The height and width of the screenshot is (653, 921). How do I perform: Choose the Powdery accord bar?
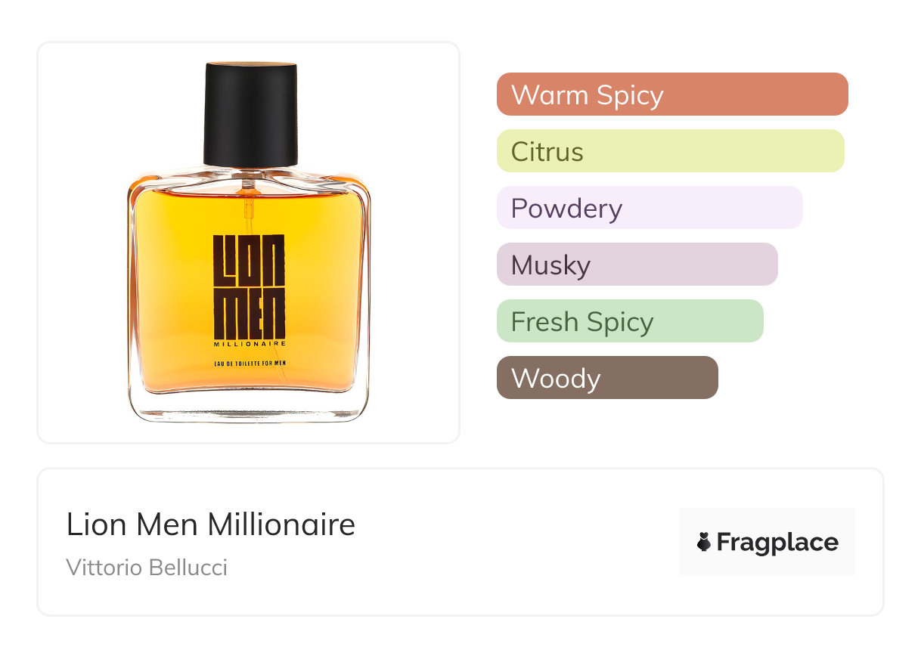(x=650, y=208)
